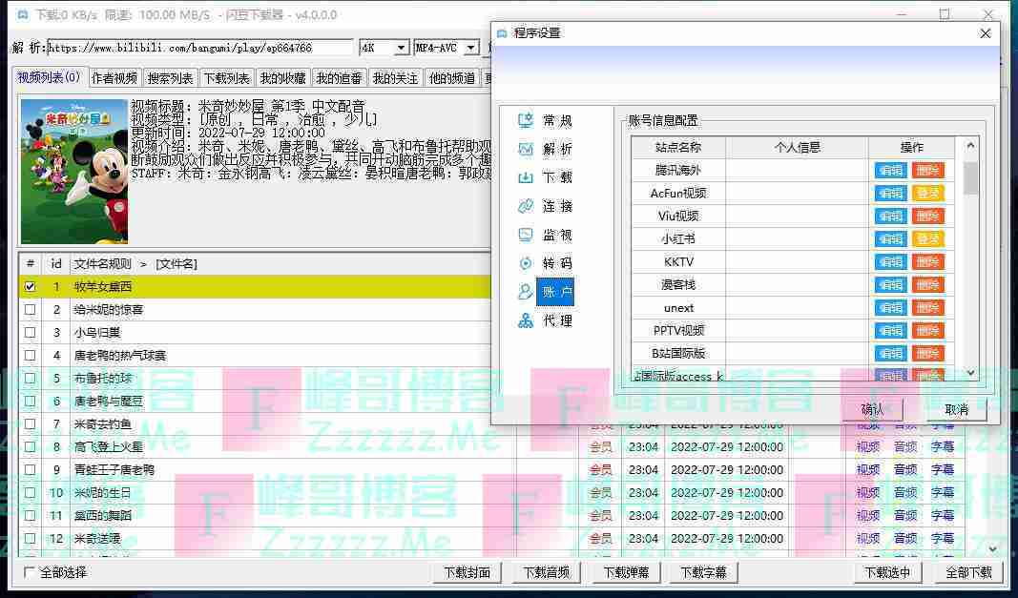The image size is (1018, 598).
Task: Switch to the 我的收藏 tab
Action: 283,78
